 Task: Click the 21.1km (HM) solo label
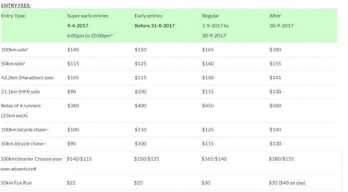(x=20, y=92)
